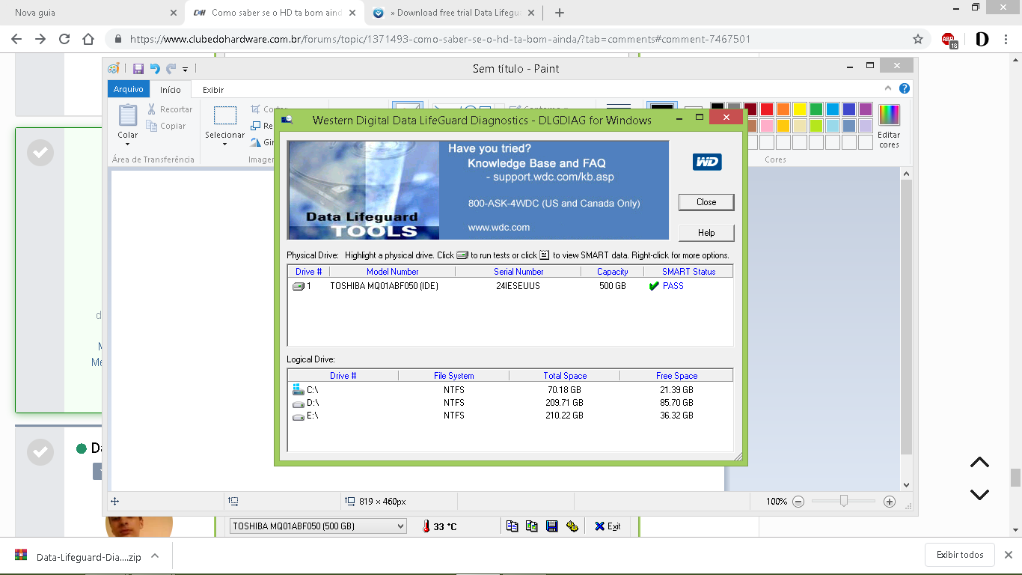Select the D:\ logical drive row

(510, 403)
